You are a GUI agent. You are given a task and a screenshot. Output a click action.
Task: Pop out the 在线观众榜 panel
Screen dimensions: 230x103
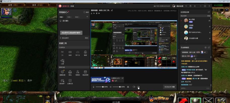tap(209, 12)
